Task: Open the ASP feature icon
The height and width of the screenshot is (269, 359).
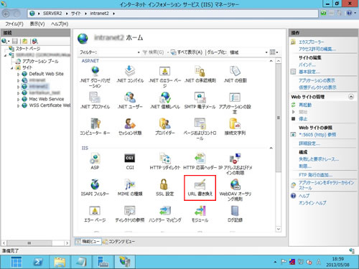Action: coord(95,161)
